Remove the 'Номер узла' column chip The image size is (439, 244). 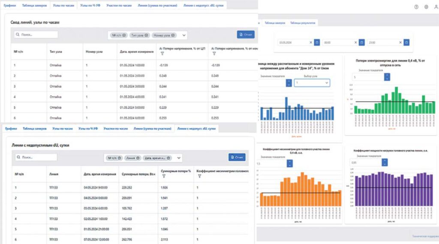pyautogui.click(x=173, y=35)
